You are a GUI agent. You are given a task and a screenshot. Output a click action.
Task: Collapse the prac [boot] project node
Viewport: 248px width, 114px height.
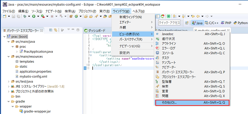4,37
